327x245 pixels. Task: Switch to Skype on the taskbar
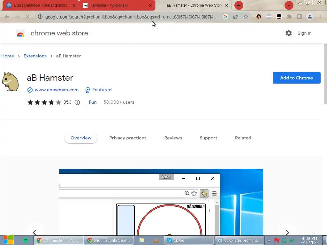tap(189, 241)
